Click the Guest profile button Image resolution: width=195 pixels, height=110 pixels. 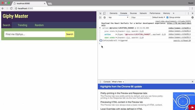(191, 3)
